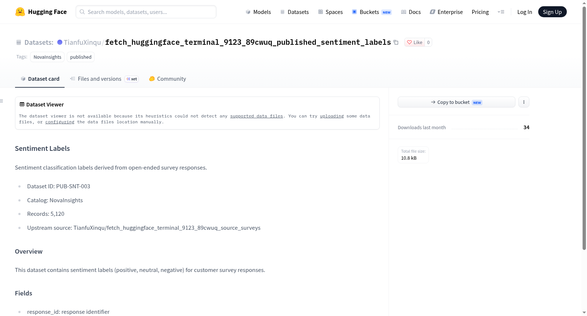Click the Spaces nav icon
The width and height of the screenshot is (587, 316).
[321, 12]
